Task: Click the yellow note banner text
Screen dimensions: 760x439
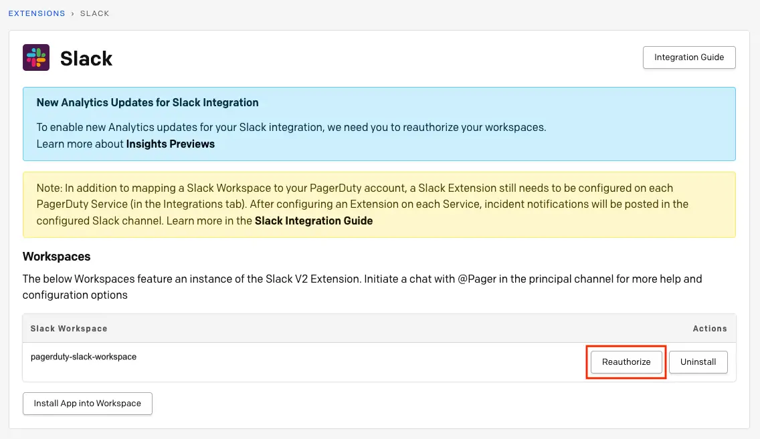Action: point(361,204)
